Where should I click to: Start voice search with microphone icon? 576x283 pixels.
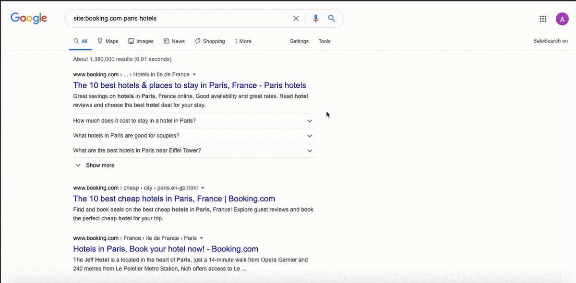[x=315, y=18]
